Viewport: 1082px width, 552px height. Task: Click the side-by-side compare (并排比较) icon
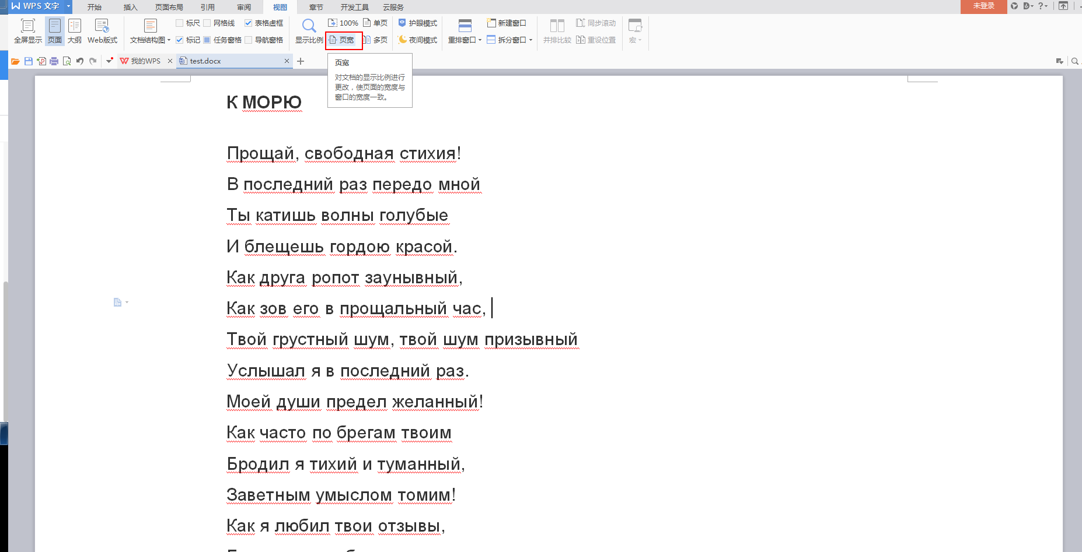tap(557, 31)
